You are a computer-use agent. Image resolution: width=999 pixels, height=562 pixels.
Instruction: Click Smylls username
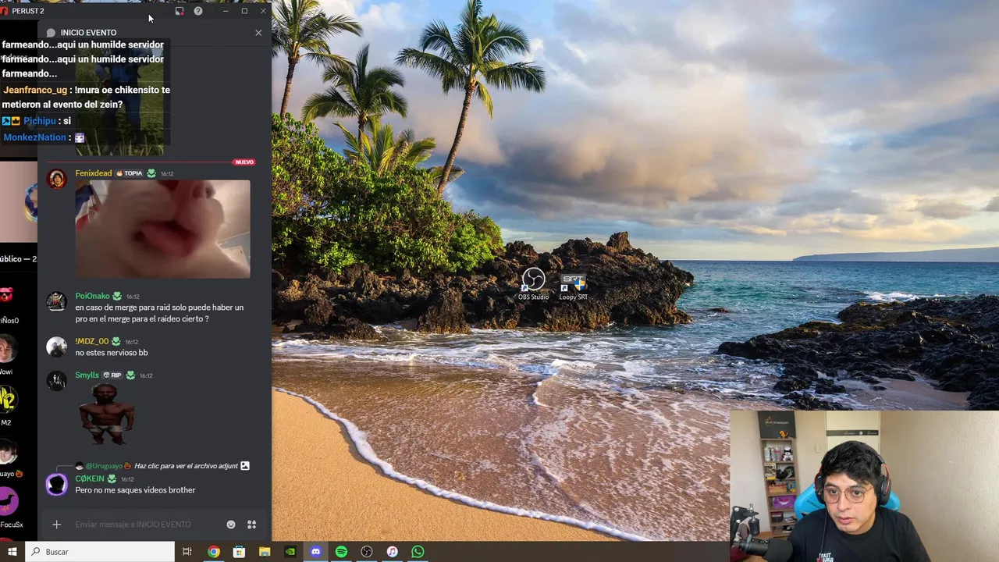click(x=87, y=375)
